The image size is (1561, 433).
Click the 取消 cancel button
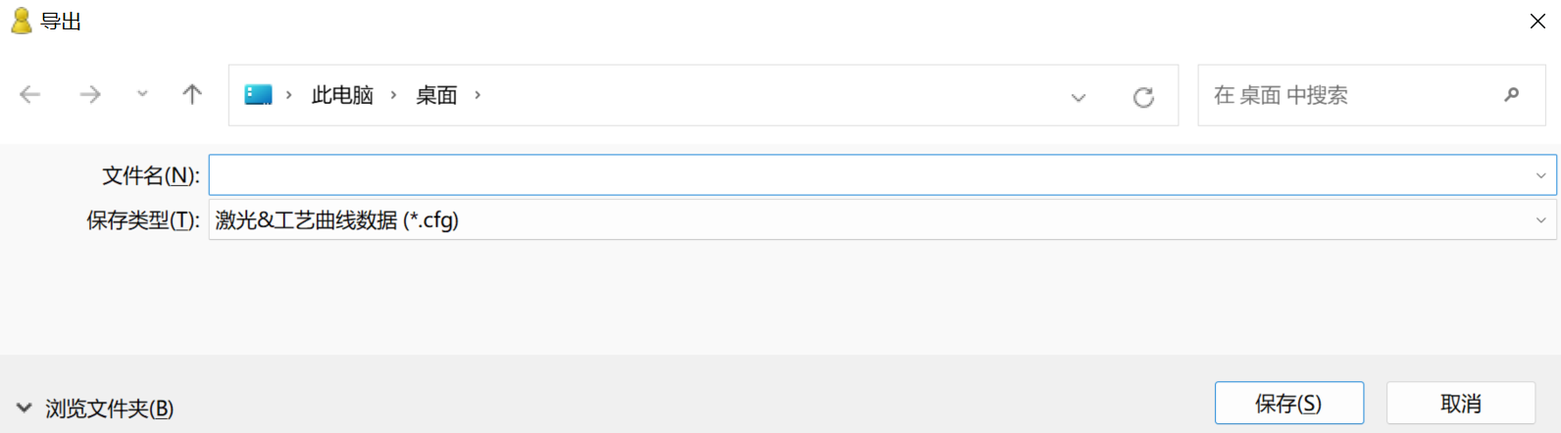[1461, 403]
